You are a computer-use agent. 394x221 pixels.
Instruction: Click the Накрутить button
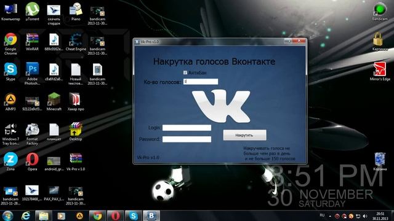pos(245,135)
